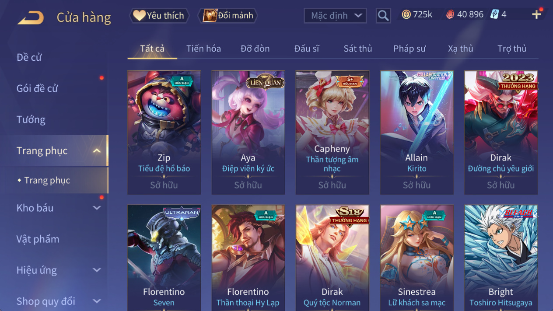Collapse the Trang phục section chevron

tap(97, 151)
